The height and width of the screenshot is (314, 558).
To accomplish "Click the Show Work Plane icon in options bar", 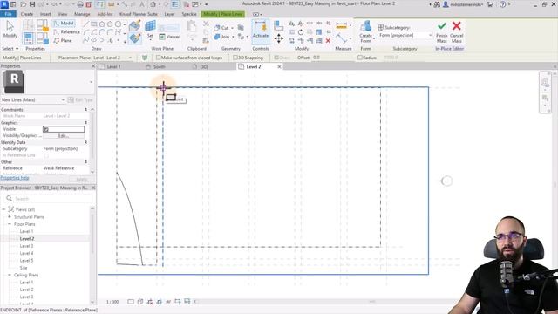I will (x=145, y=58).
